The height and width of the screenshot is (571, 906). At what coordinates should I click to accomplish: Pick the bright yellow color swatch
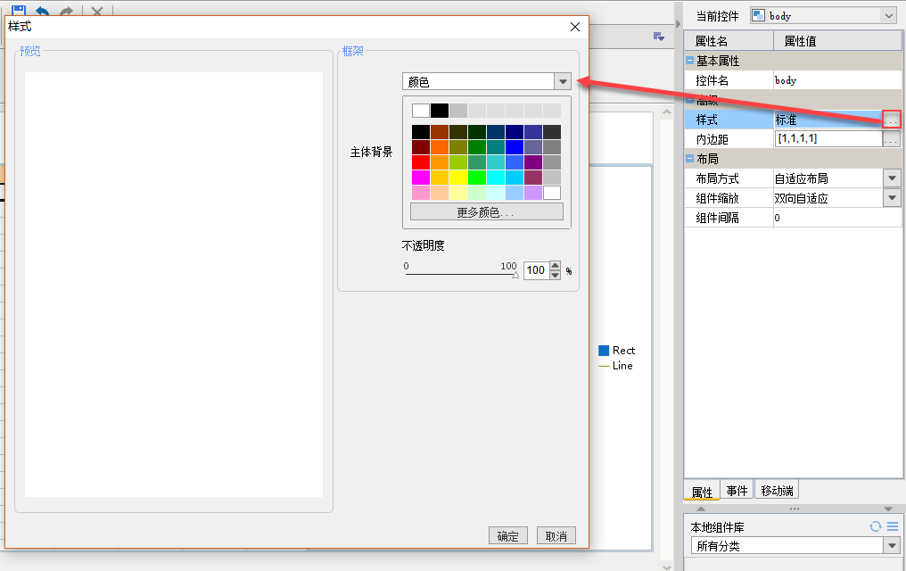pos(458,178)
